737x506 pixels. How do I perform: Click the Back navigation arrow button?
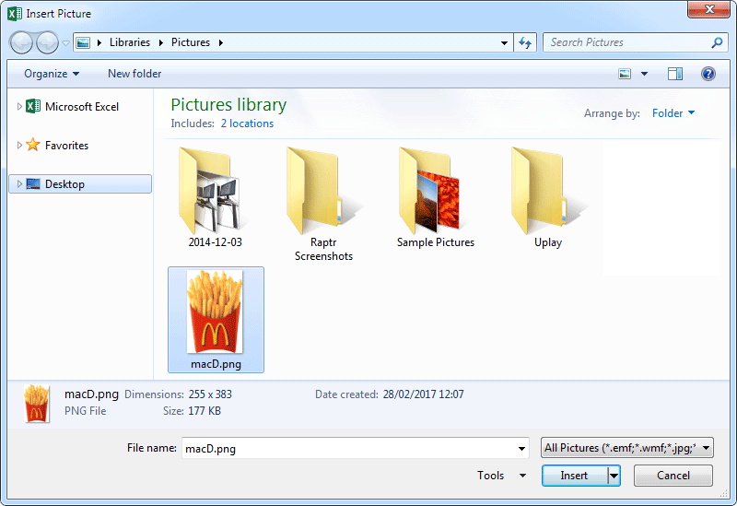coord(22,42)
